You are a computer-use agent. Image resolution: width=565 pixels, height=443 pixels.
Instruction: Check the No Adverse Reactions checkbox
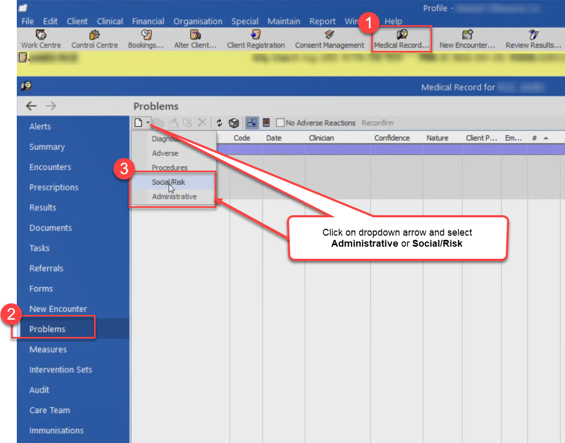click(280, 122)
